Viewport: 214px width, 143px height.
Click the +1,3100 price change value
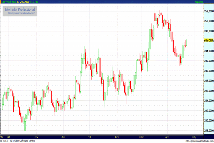[38, 2]
